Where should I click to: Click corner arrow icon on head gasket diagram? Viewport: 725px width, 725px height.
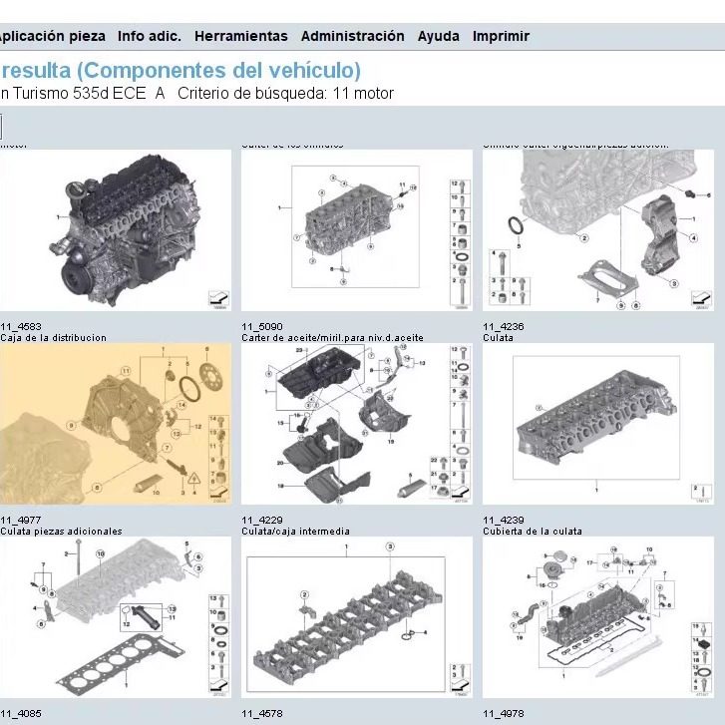(218, 685)
